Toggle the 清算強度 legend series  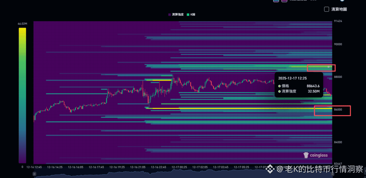point(176,14)
